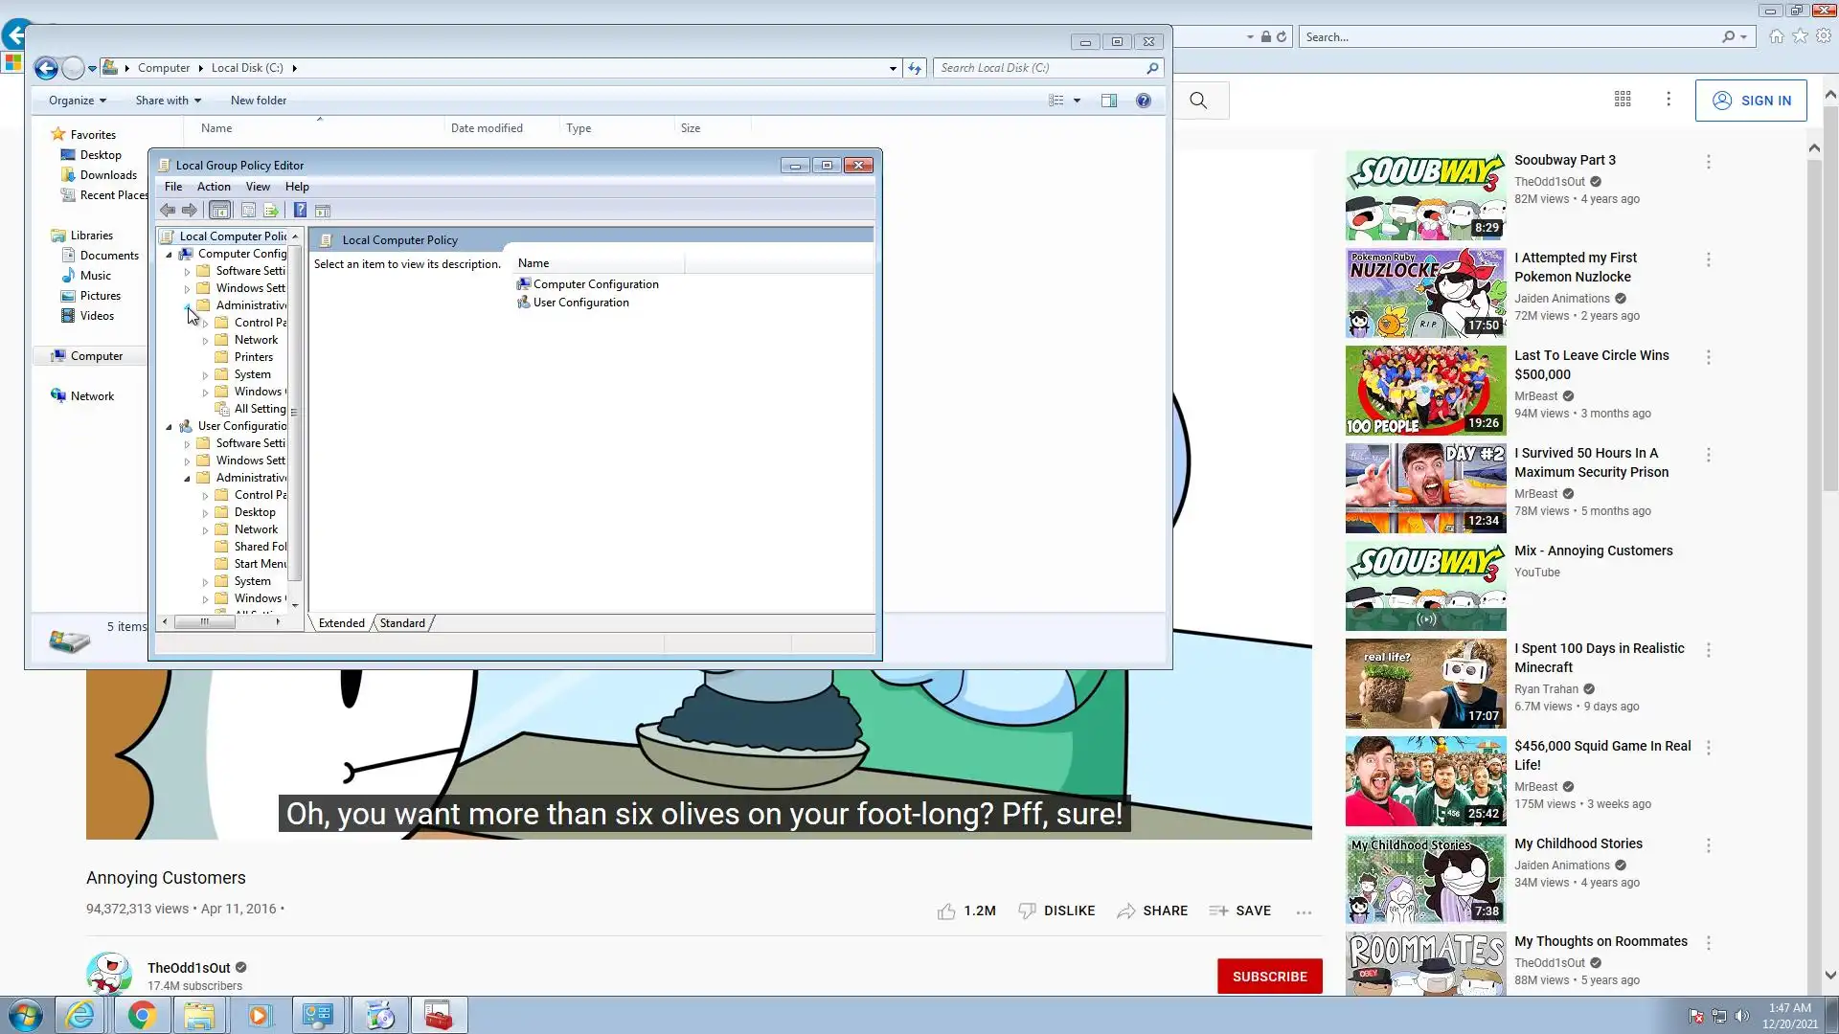
Task: Open Explorer Help question mark icon
Action: pos(1143,101)
